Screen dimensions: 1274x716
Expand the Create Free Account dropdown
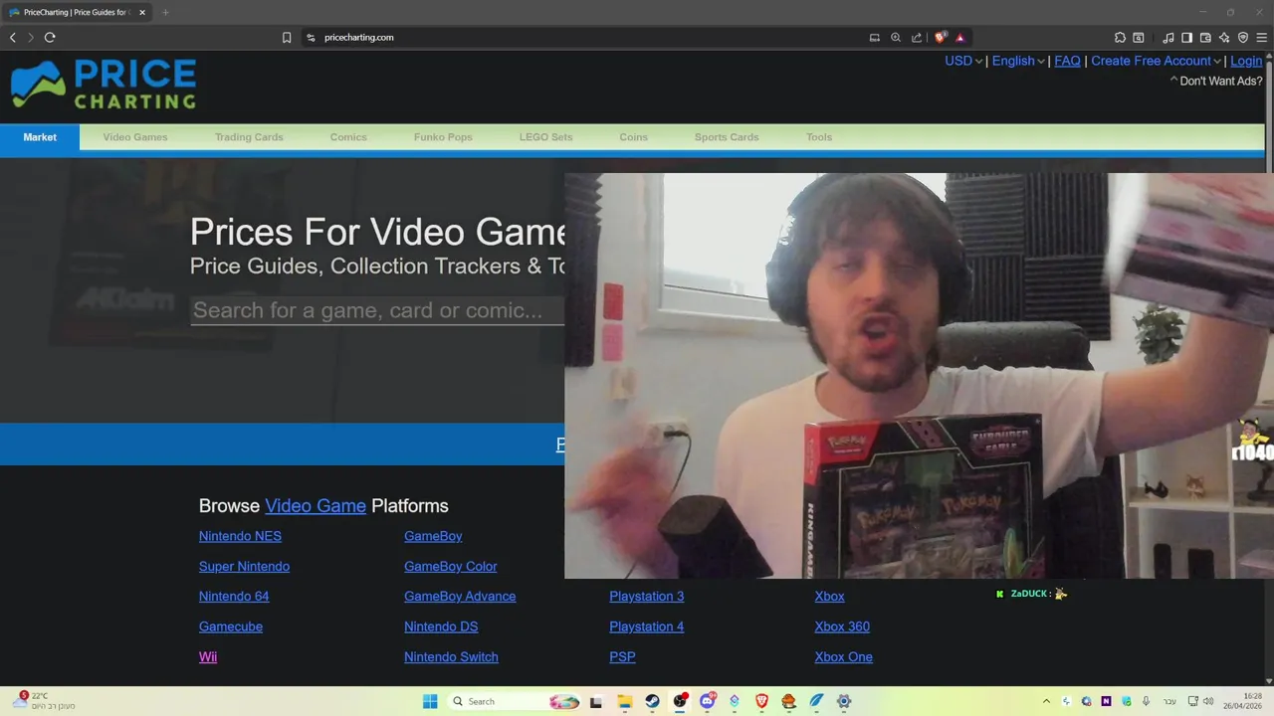pos(1156,61)
